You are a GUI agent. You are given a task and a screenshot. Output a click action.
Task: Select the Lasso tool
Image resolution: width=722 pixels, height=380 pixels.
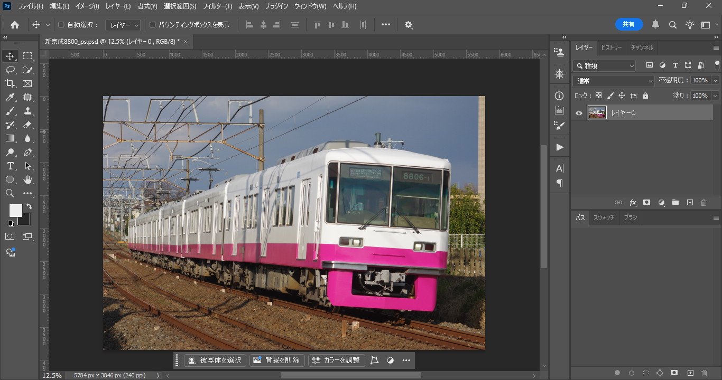click(x=10, y=70)
